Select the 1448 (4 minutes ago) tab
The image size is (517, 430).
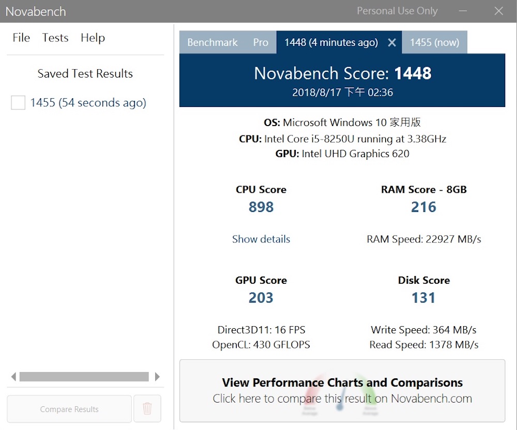click(x=331, y=42)
